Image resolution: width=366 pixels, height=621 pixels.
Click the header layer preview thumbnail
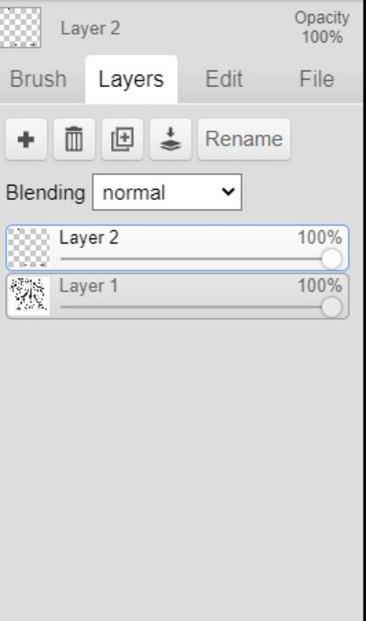(x=20, y=27)
